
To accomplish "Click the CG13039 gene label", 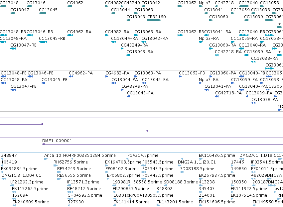I will click(253, 17).
